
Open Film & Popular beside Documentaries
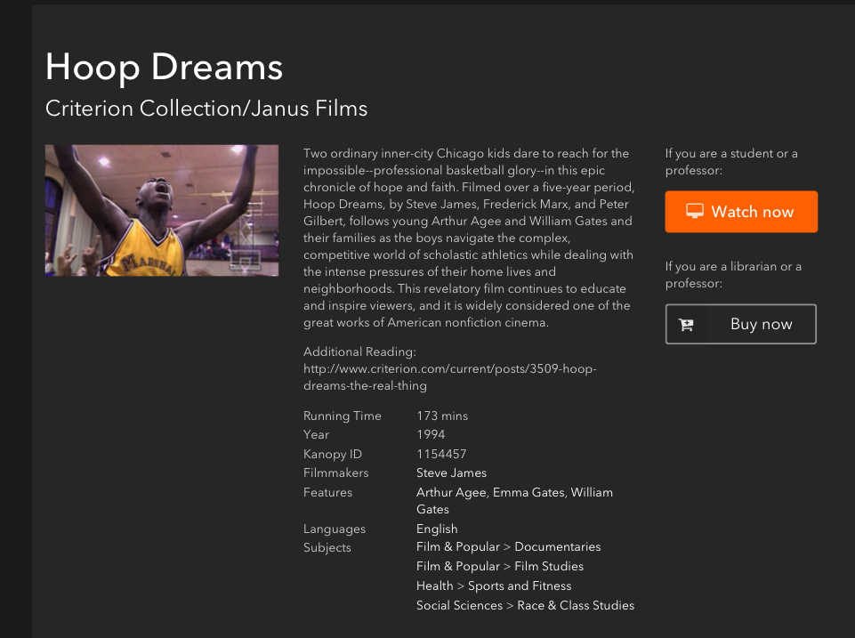[x=458, y=546]
